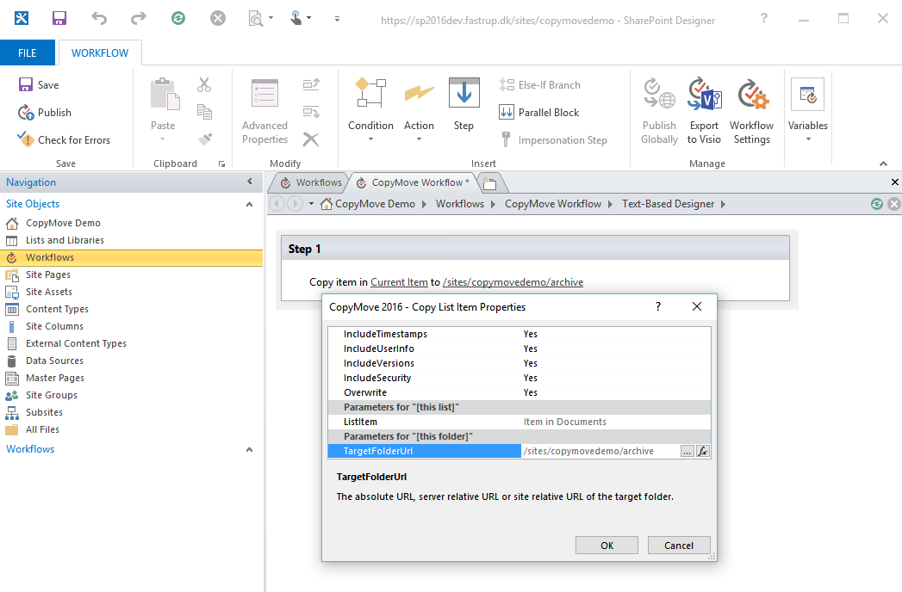The image size is (902, 592).
Task: Click the function fx button for TargetFolderUrl
Action: 702,451
